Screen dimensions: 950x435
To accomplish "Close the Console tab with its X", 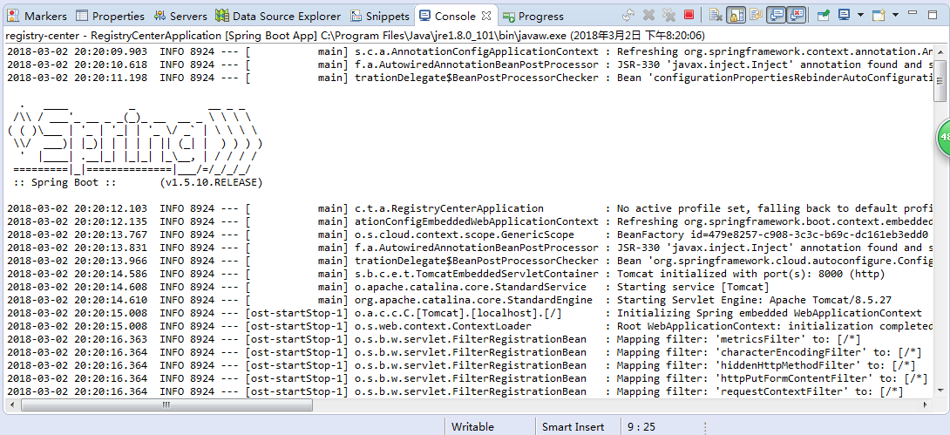I will [x=486, y=16].
